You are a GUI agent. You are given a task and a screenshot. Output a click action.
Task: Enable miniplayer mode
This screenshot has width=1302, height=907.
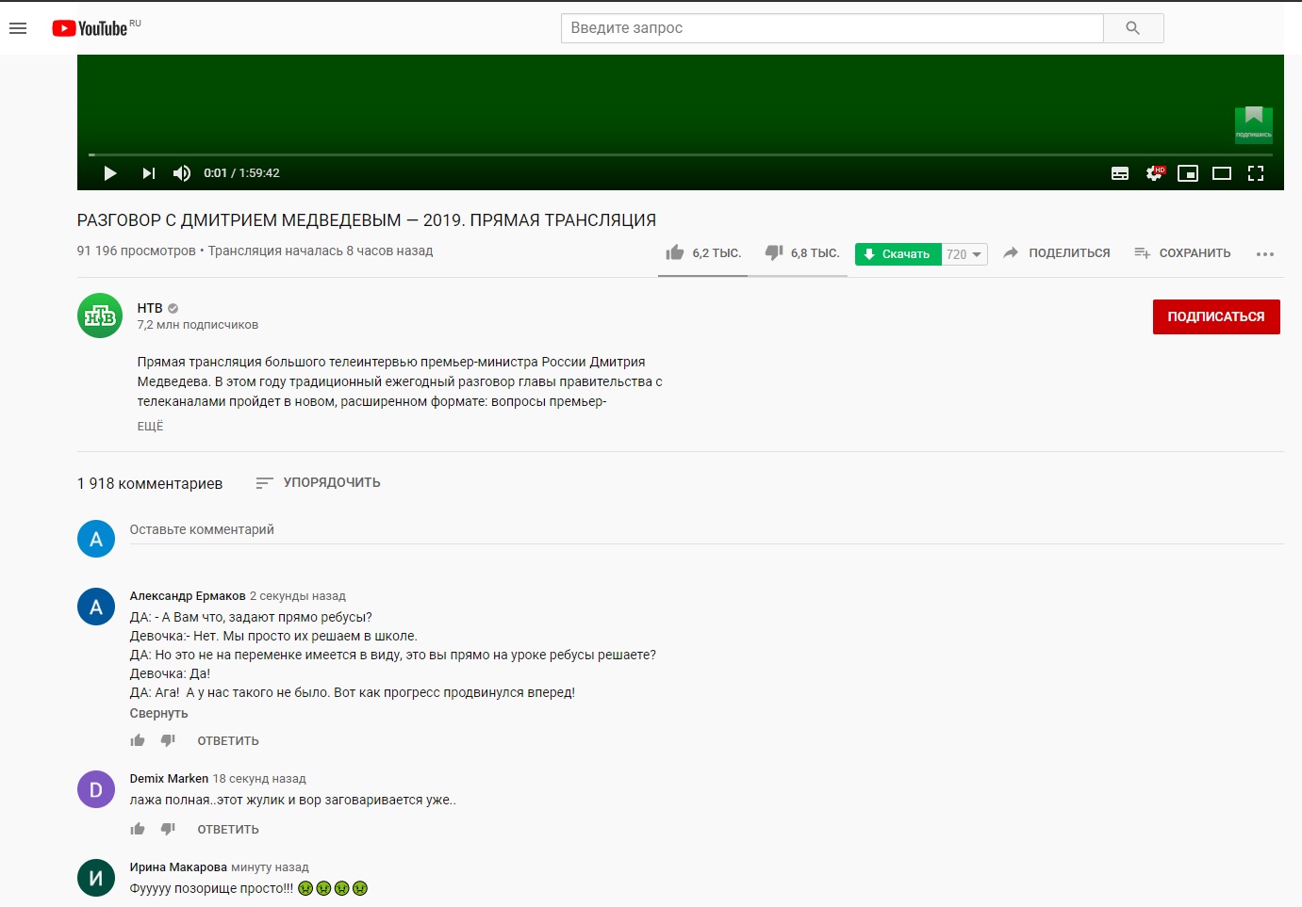coord(1188,173)
